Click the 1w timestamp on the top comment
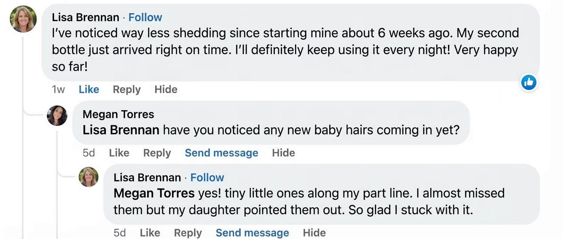Image resolution: width=563 pixels, height=239 pixels. (x=58, y=89)
